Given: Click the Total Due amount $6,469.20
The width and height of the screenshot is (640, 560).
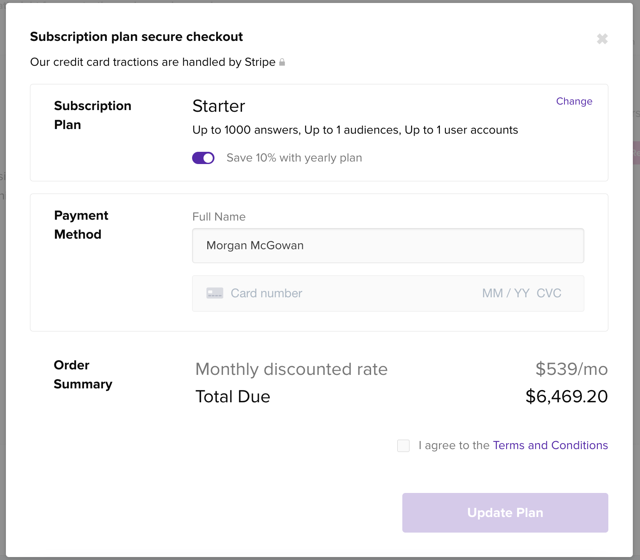Looking at the screenshot, I should pos(567,396).
